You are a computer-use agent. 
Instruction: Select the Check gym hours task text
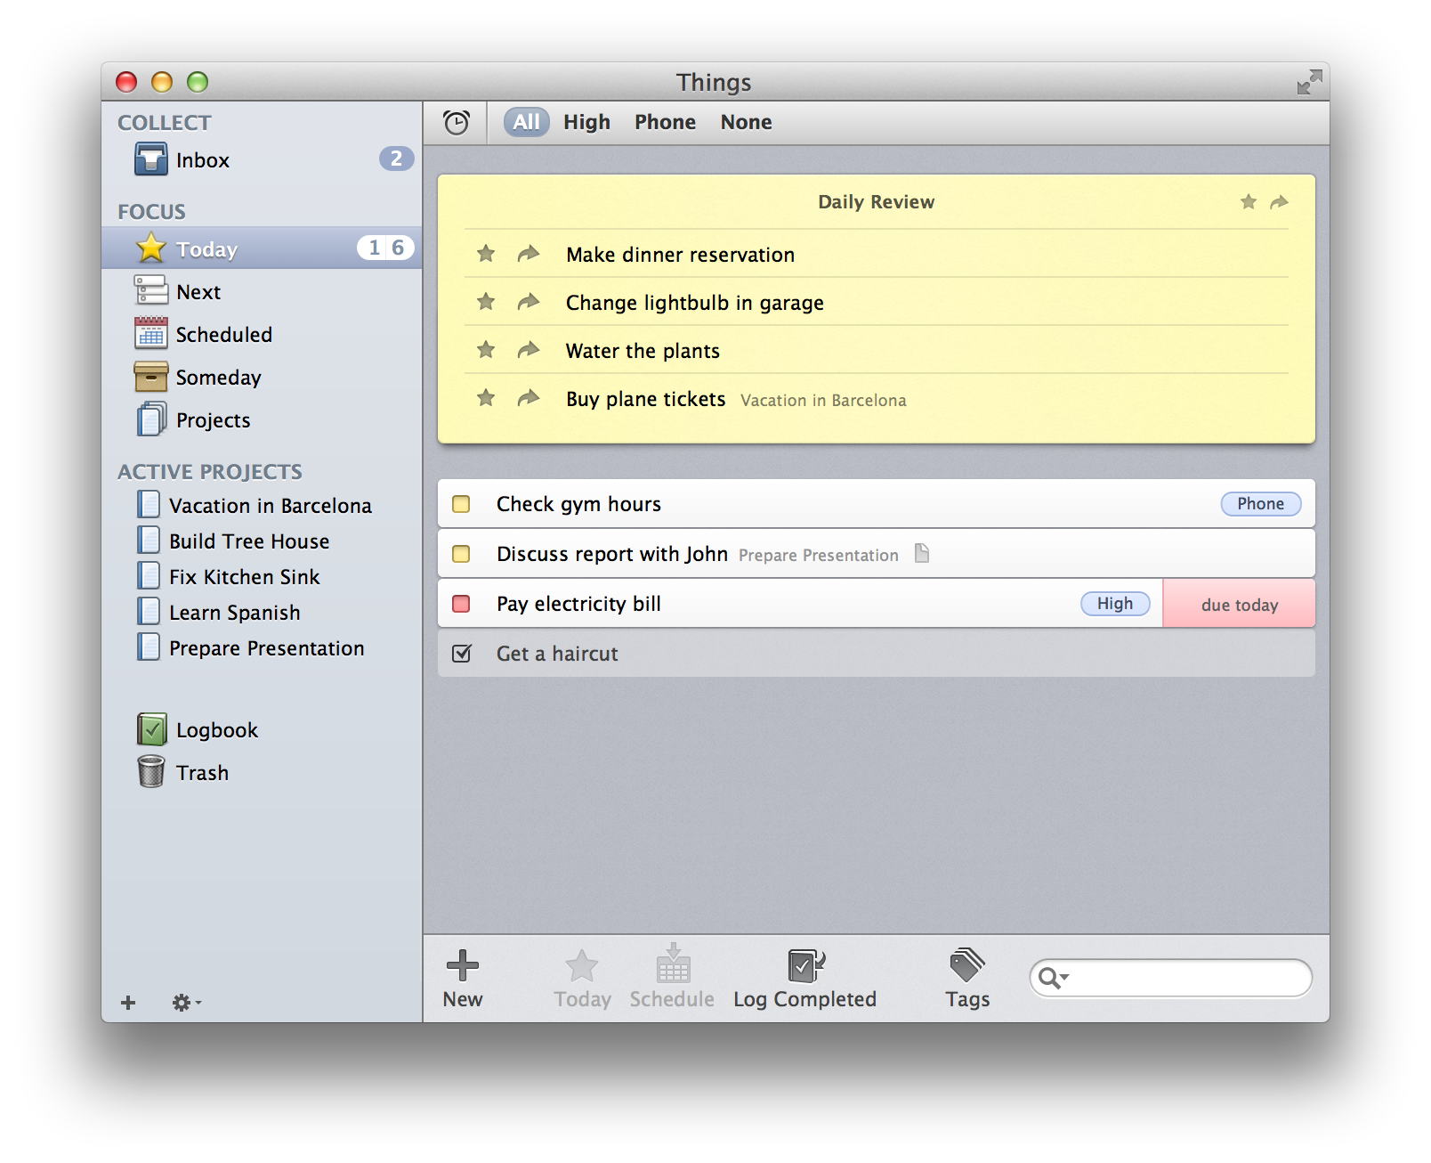point(578,504)
